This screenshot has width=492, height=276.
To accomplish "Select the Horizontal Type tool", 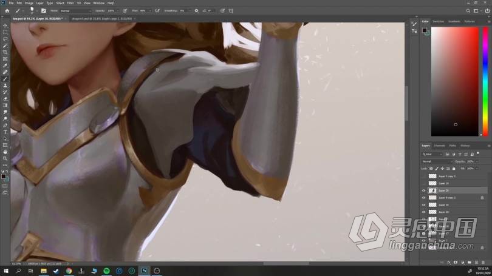I will [5, 132].
